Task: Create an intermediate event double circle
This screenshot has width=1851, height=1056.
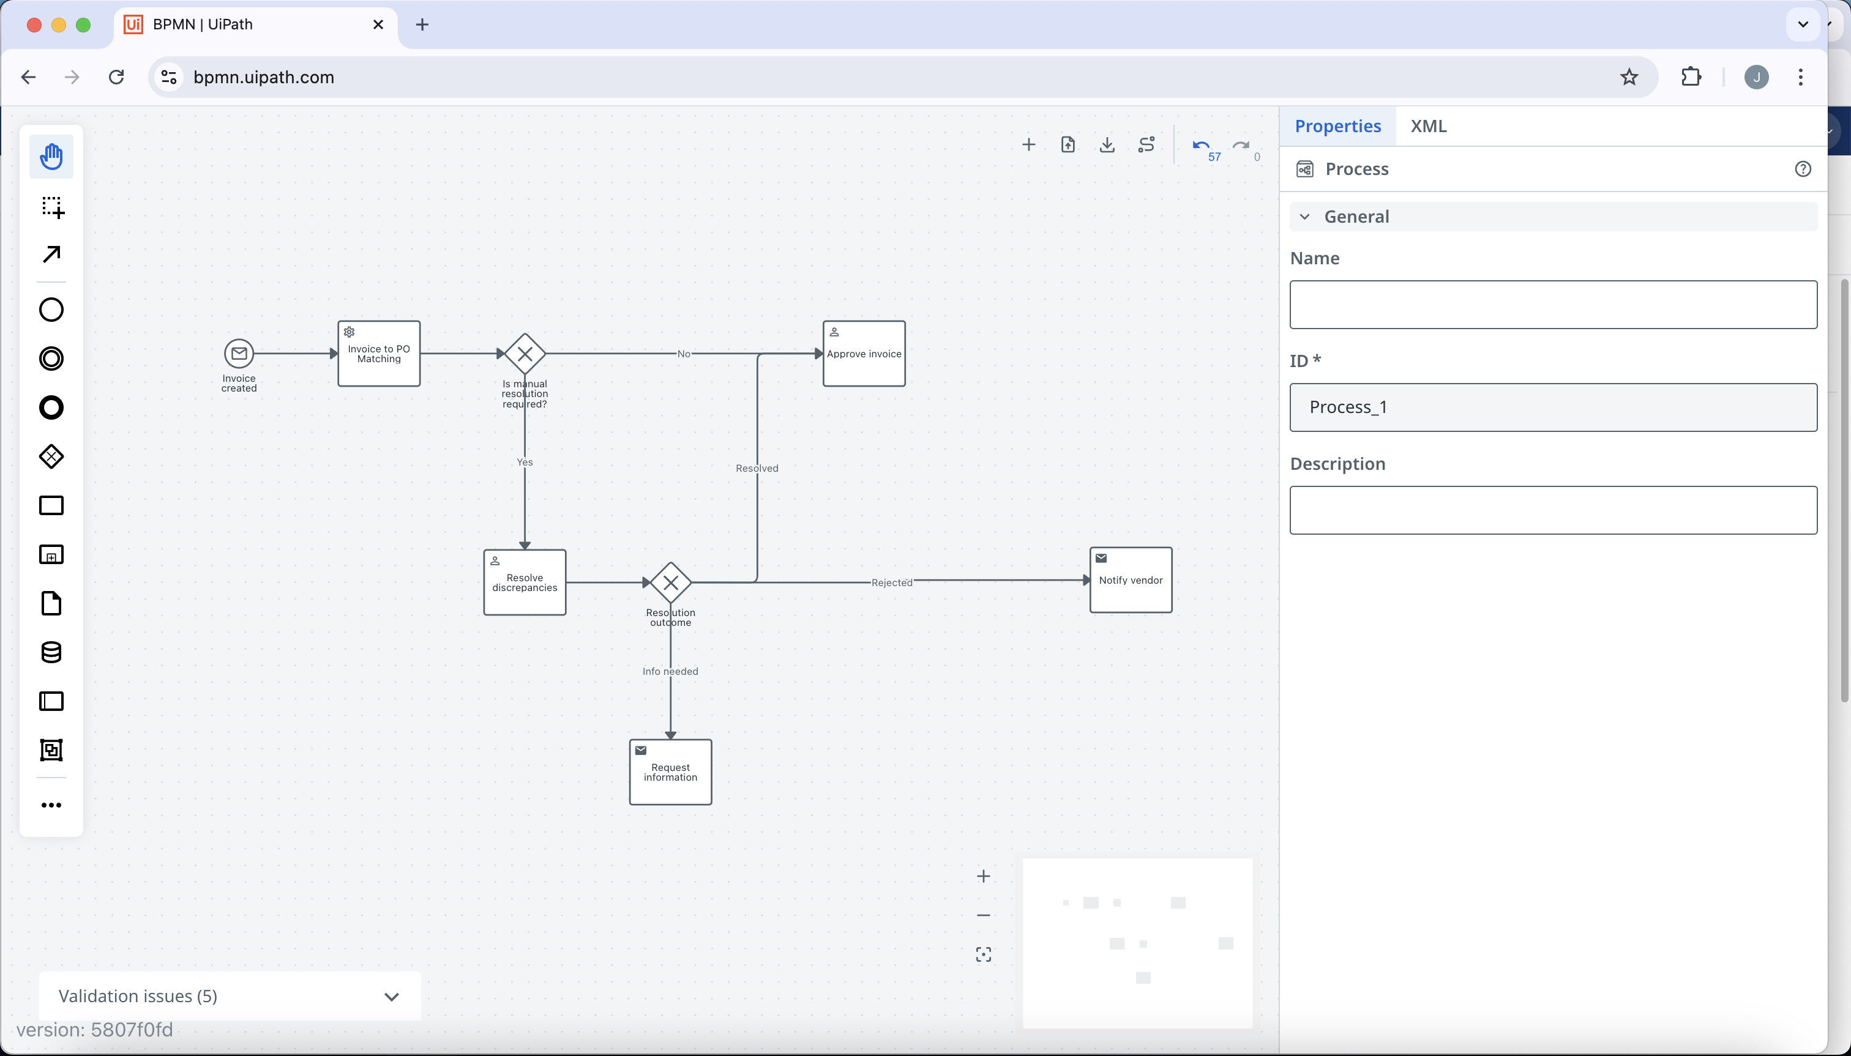Action: click(51, 359)
